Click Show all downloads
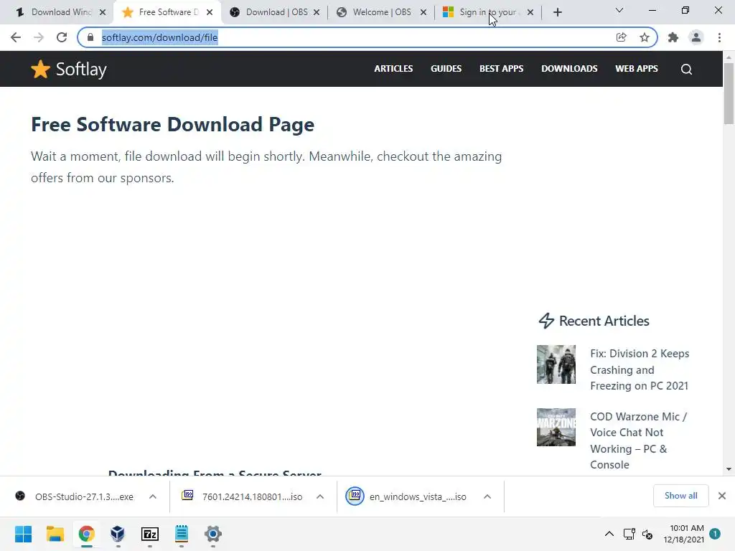Image resolution: width=735 pixels, height=551 pixels. coord(680,496)
